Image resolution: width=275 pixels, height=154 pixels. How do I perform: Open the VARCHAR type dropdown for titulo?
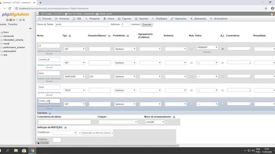point(74,77)
